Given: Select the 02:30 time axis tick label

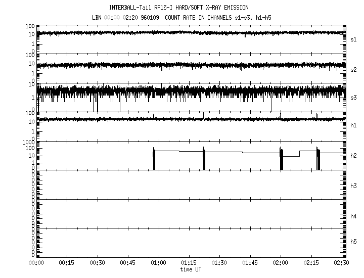Looking at the screenshot, I should pos(342,263).
